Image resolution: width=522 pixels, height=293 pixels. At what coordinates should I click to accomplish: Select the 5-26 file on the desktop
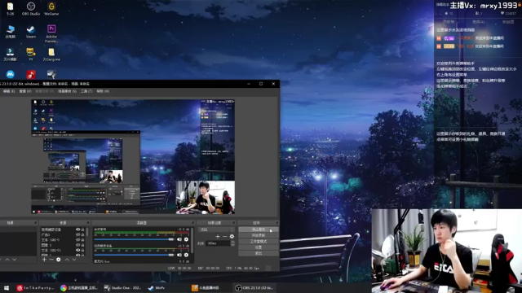click(11, 9)
